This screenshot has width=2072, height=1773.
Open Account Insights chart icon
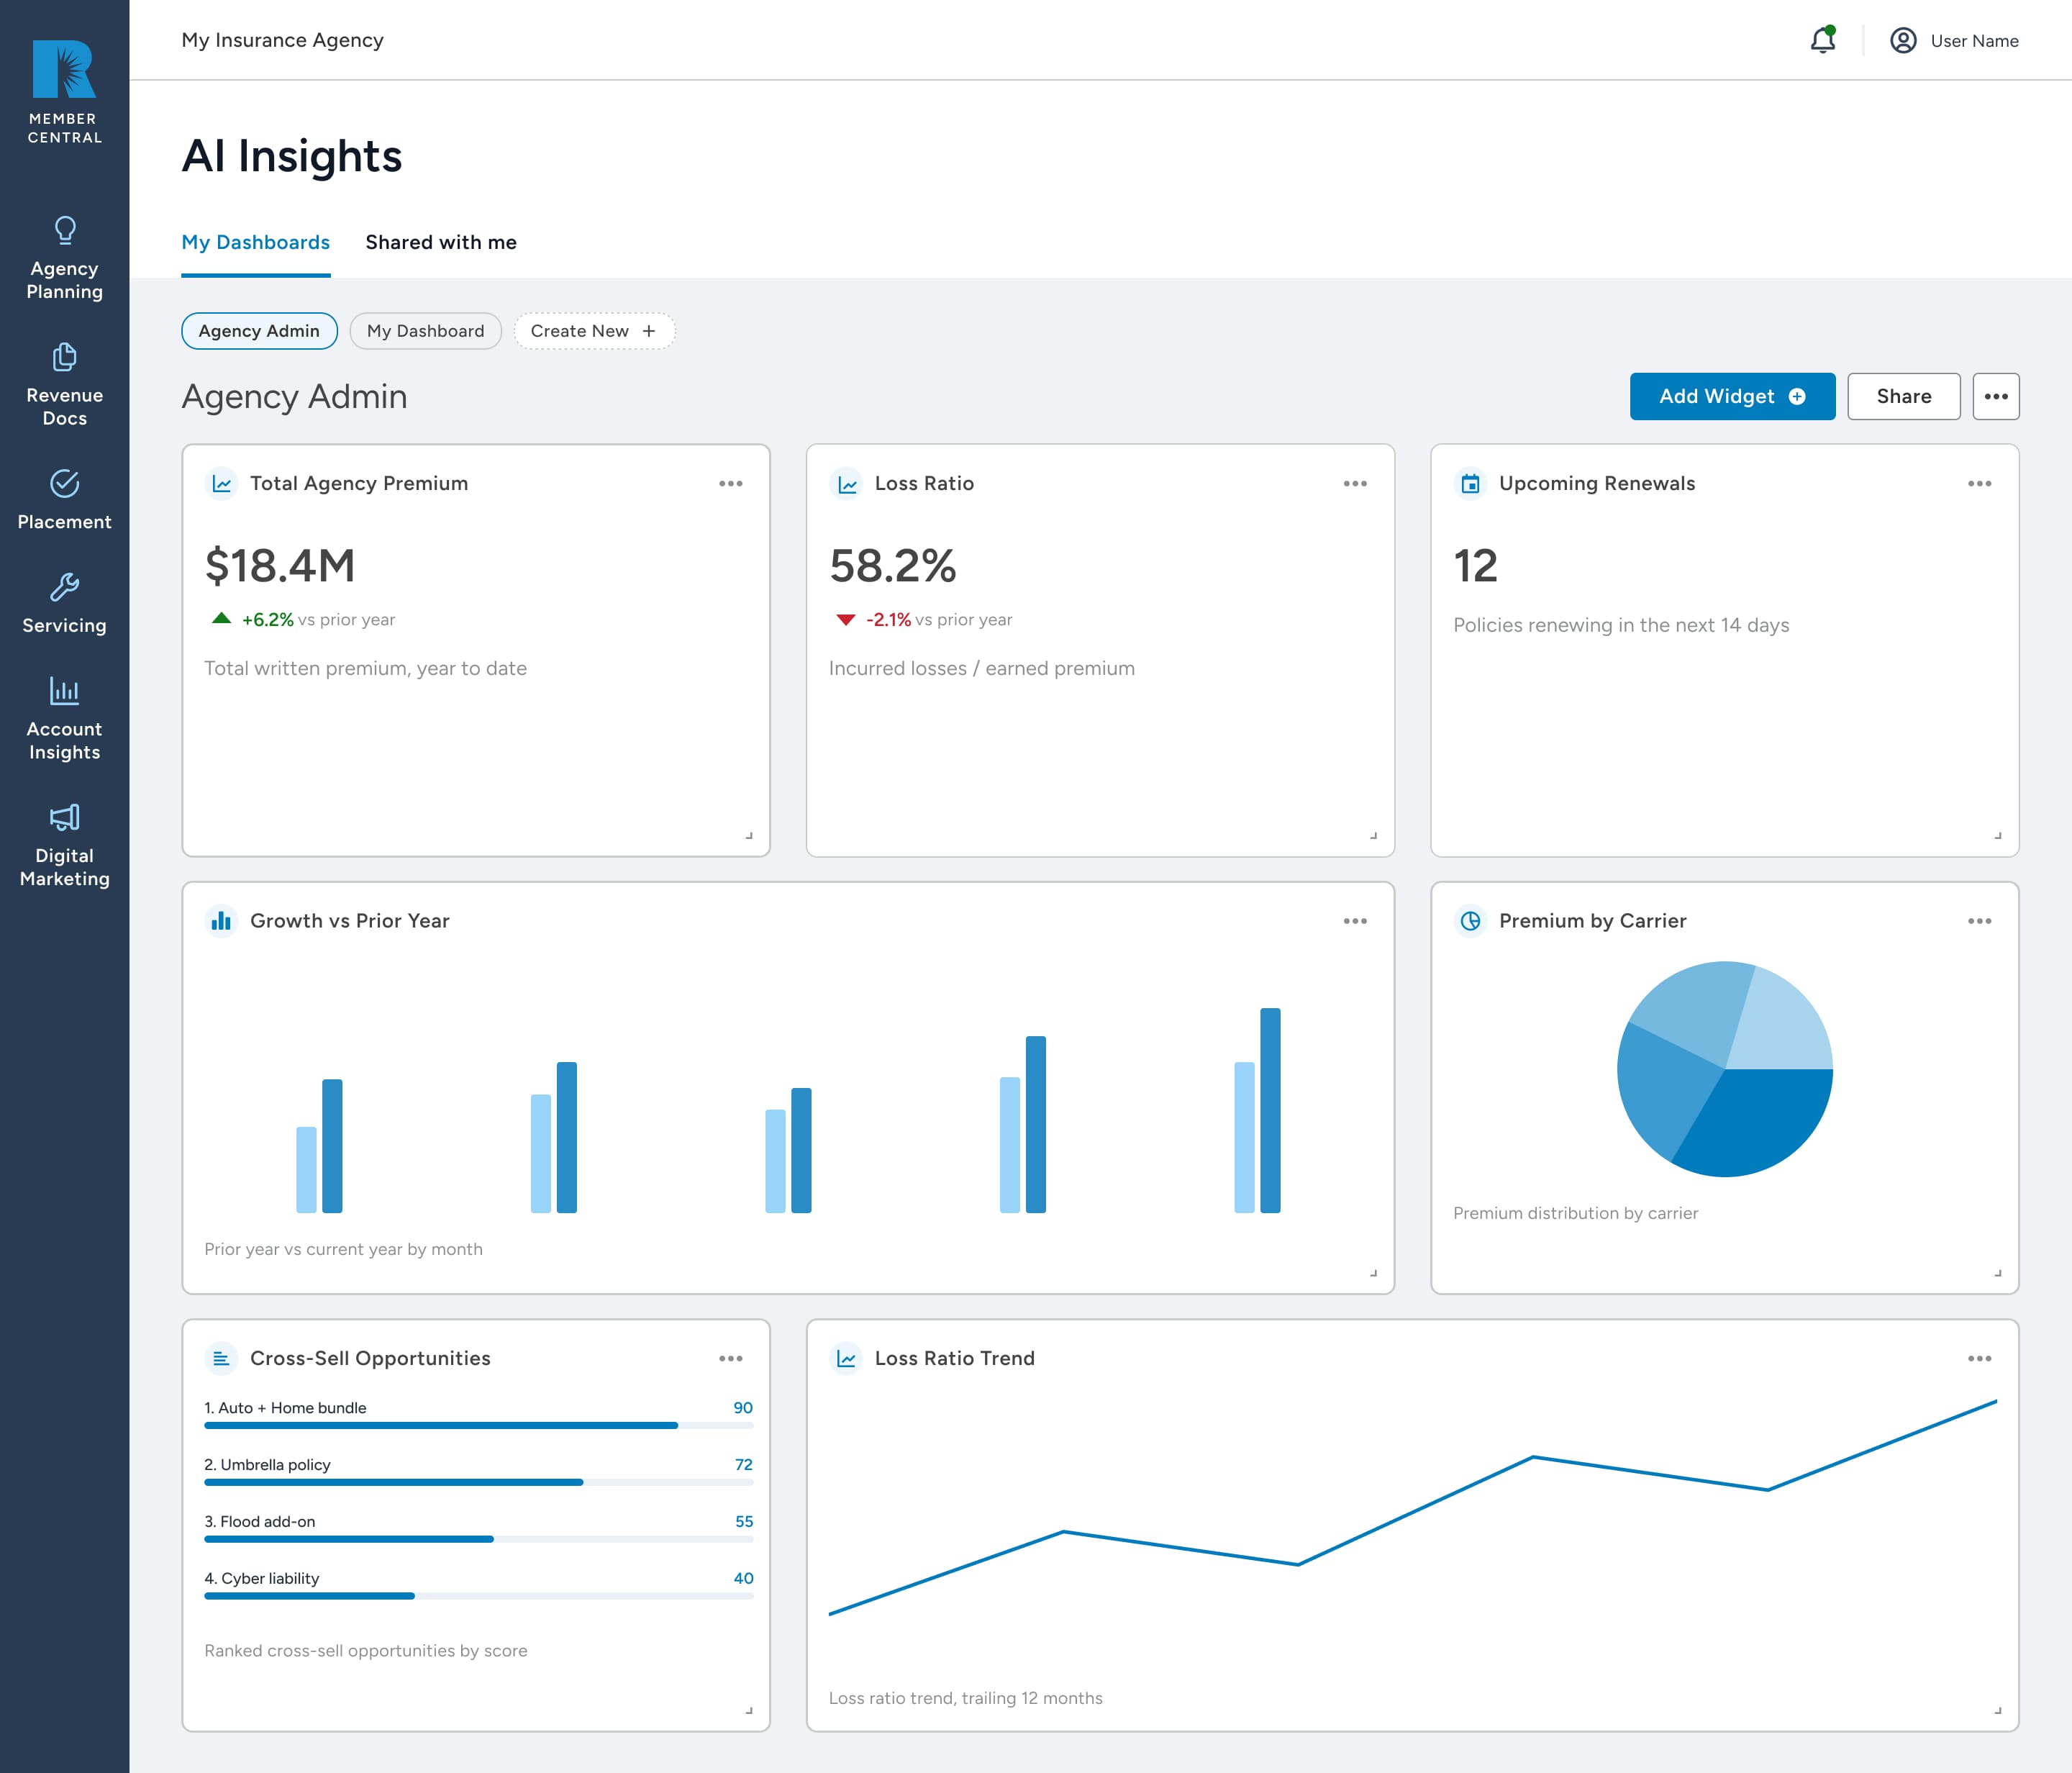click(65, 691)
